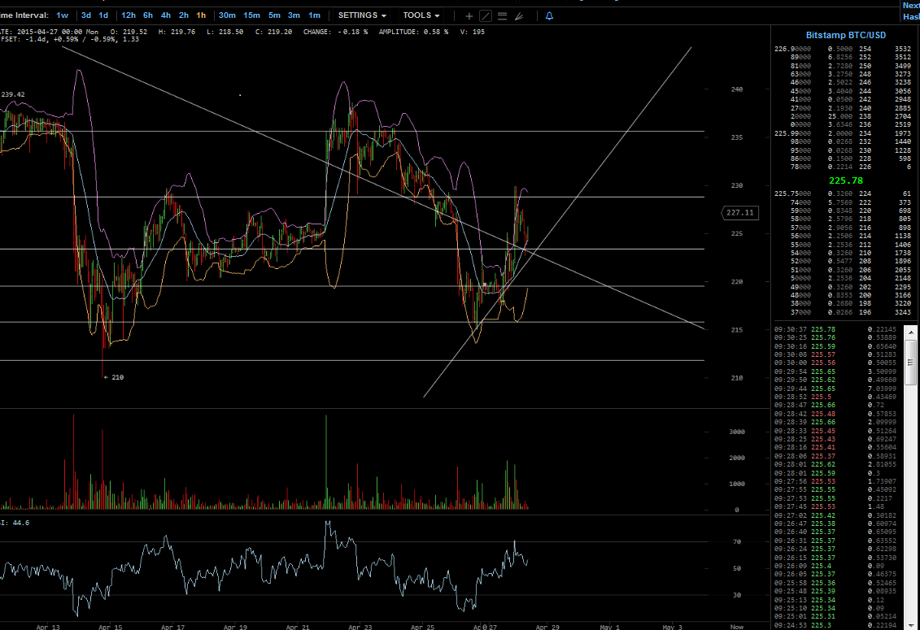
Task: Click trade at 09:30:08 priced 225.57
Action: coord(835,355)
